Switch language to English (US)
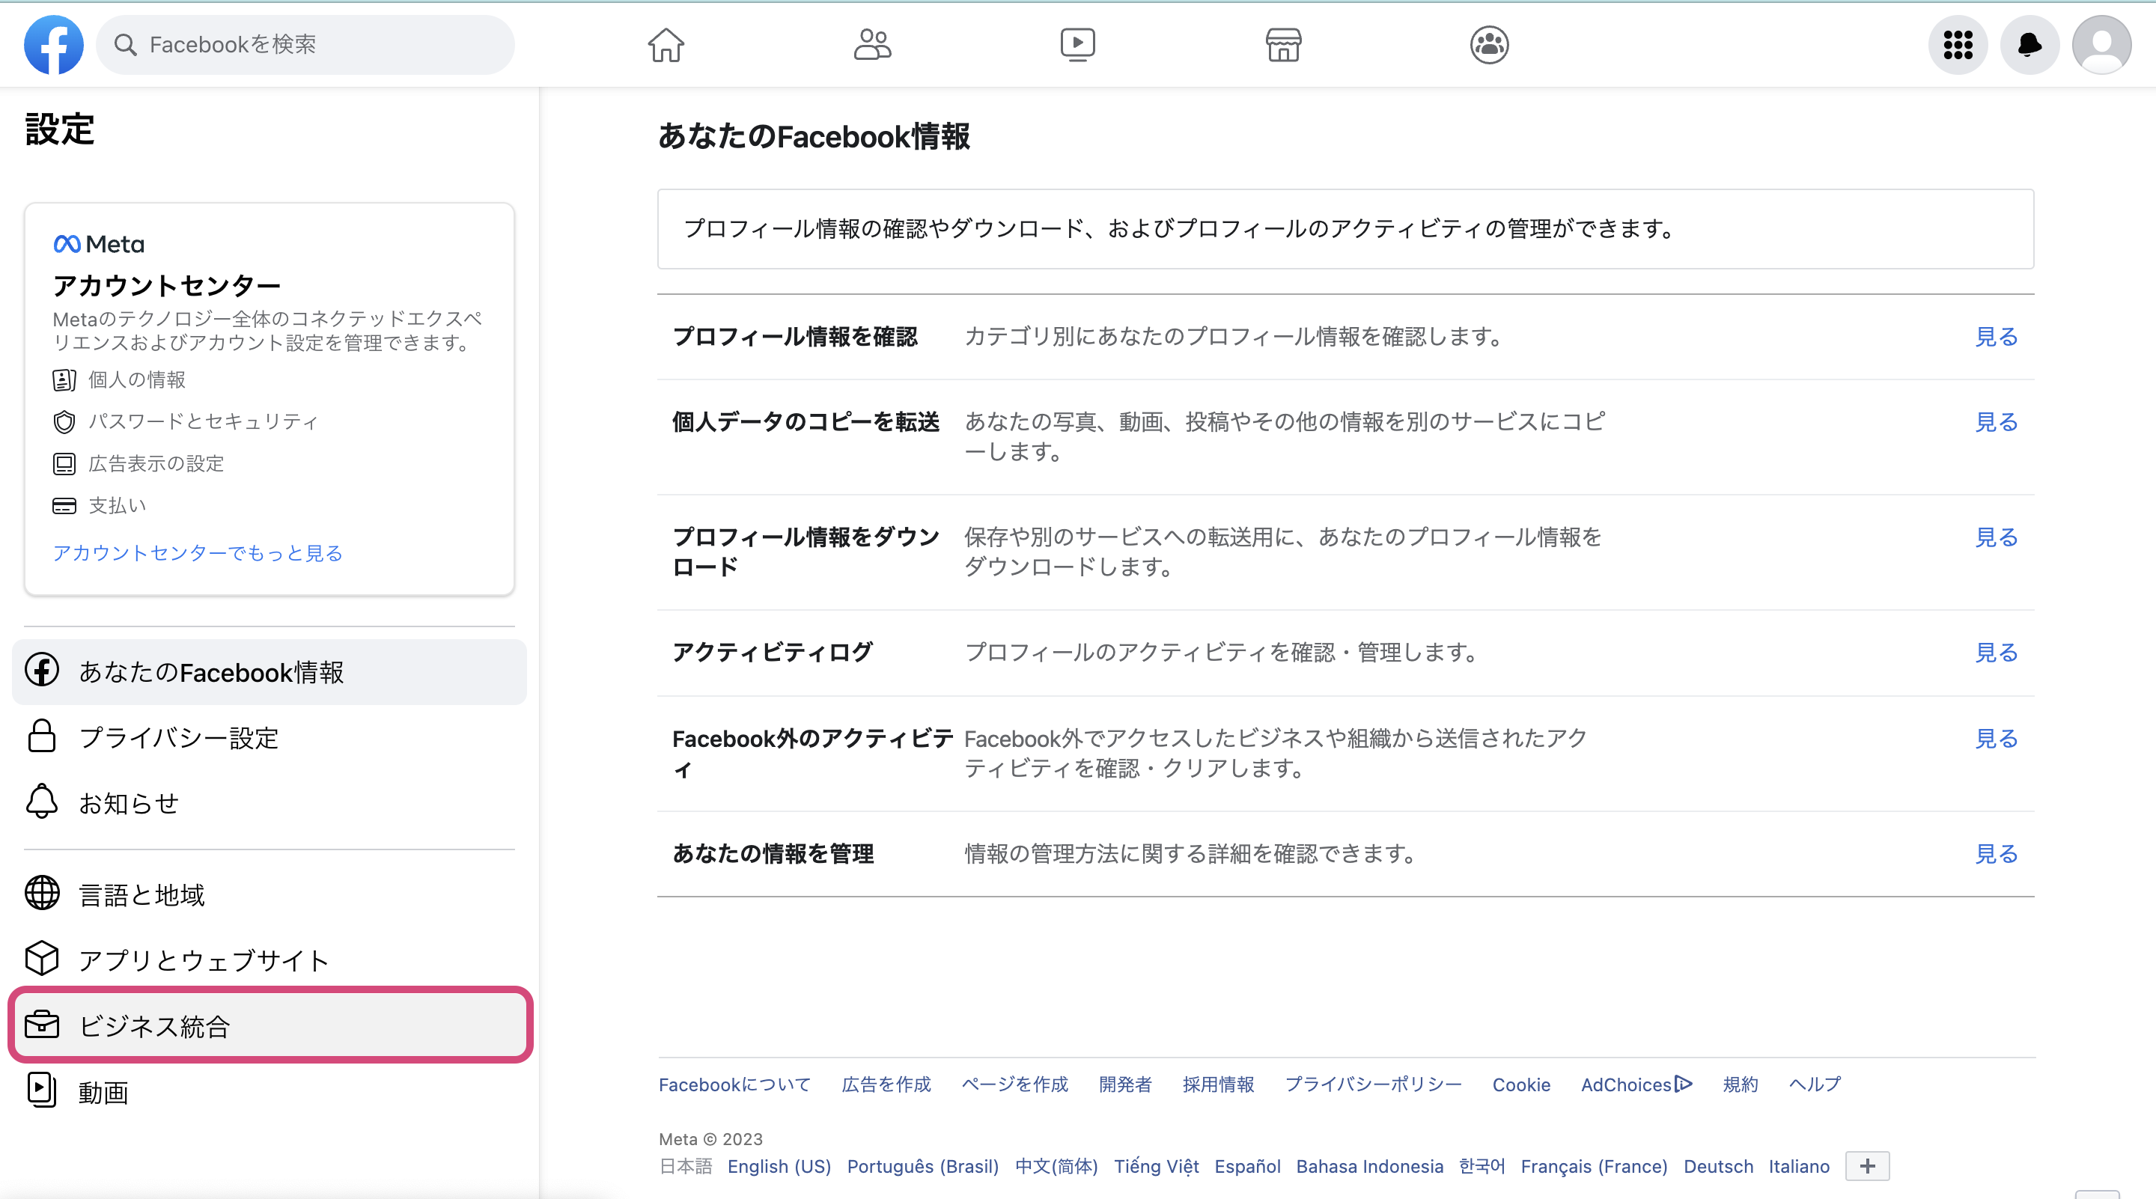2156x1199 pixels. click(x=779, y=1166)
